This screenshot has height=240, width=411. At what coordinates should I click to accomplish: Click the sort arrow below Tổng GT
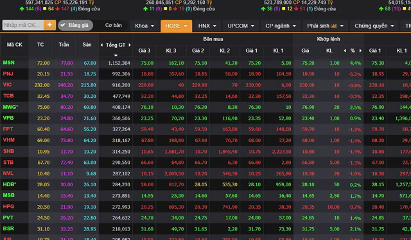(x=116, y=56)
